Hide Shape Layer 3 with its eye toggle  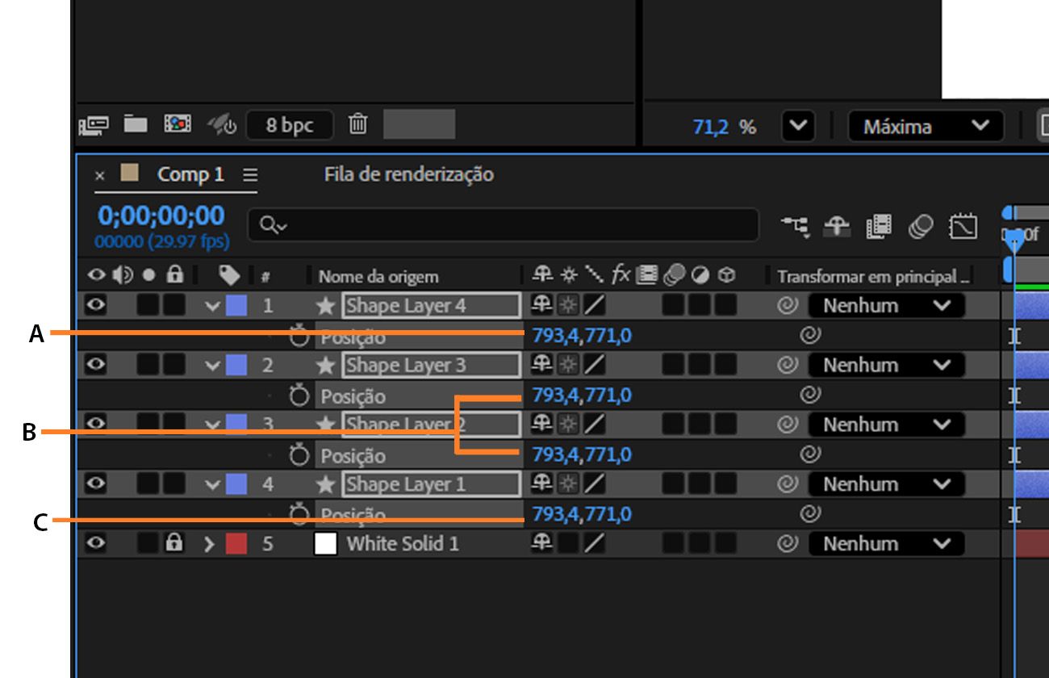pos(96,365)
